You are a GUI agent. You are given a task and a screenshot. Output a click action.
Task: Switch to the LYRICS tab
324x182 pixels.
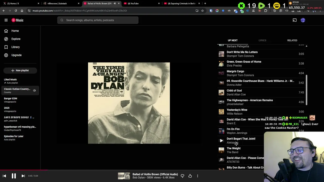(262, 40)
